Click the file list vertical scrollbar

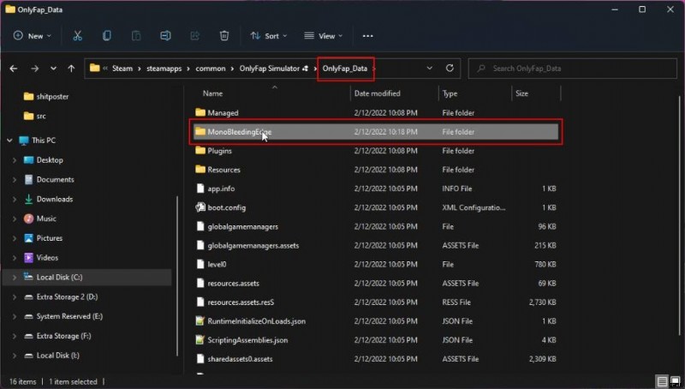(679, 214)
